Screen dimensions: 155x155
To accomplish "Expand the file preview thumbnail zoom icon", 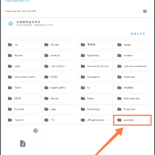I will (36, 130).
